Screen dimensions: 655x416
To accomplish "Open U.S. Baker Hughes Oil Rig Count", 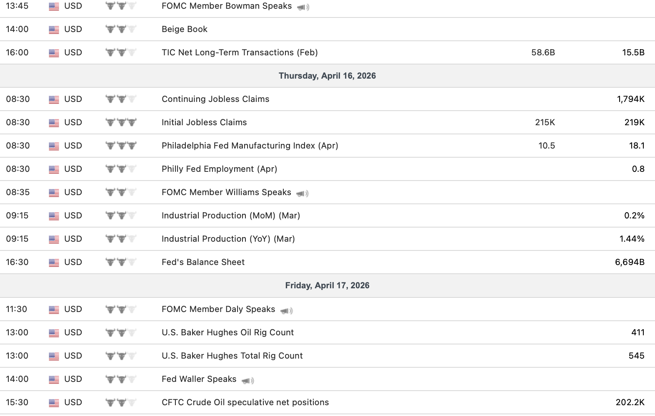I will click(227, 332).
